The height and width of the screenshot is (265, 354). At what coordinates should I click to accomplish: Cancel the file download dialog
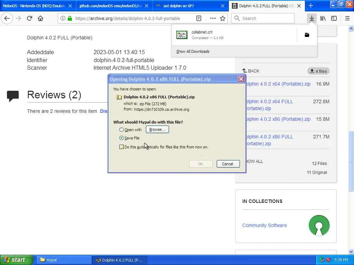point(228,164)
